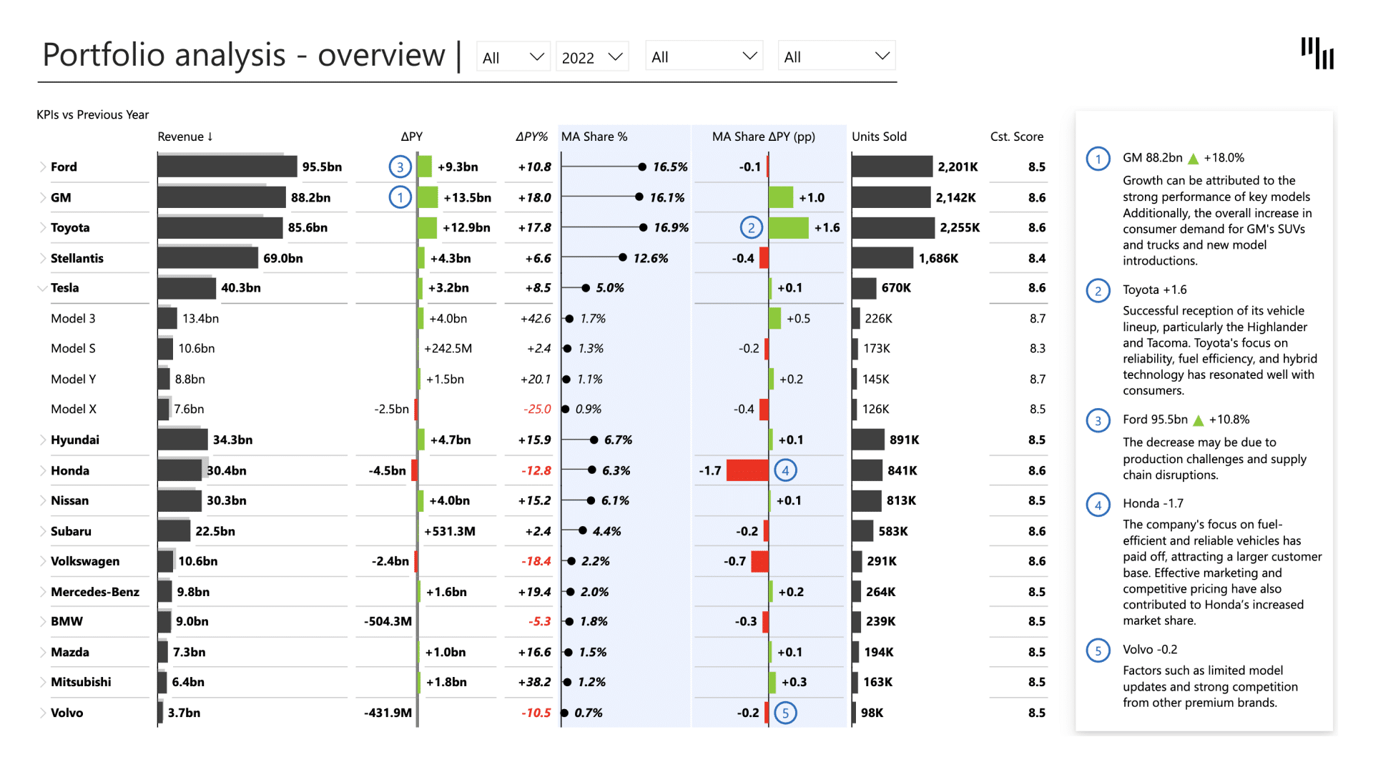Image resolution: width=1373 pixels, height=772 pixels.
Task: Click annotation circle 4 beside Honda's -1.7 bar
Action: (x=785, y=470)
